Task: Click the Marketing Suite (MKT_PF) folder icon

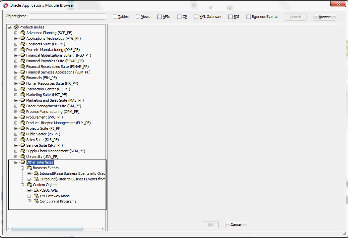Action: point(23,95)
